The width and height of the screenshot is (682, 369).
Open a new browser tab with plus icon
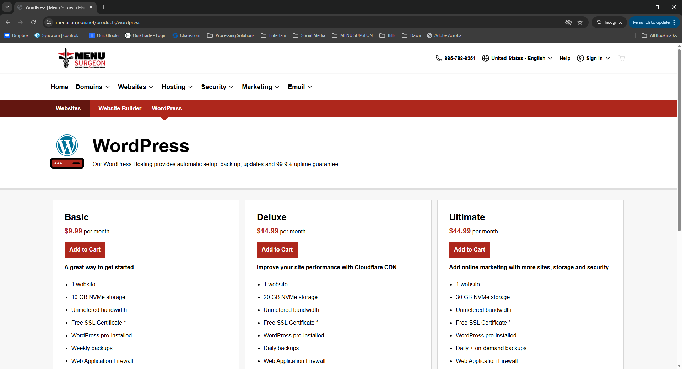pos(104,7)
